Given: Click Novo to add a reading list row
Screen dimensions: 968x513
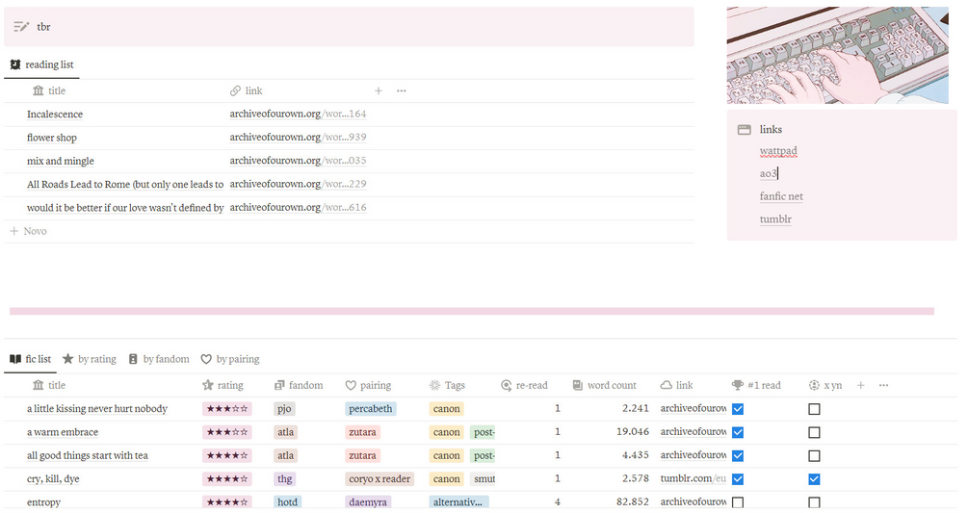Looking at the screenshot, I should (28, 231).
